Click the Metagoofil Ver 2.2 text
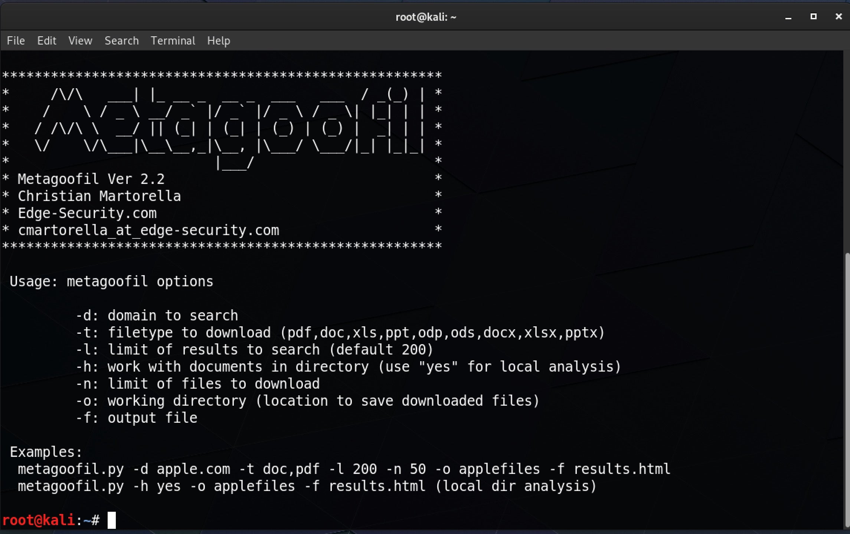Viewport: 850px width, 534px height. (x=91, y=179)
